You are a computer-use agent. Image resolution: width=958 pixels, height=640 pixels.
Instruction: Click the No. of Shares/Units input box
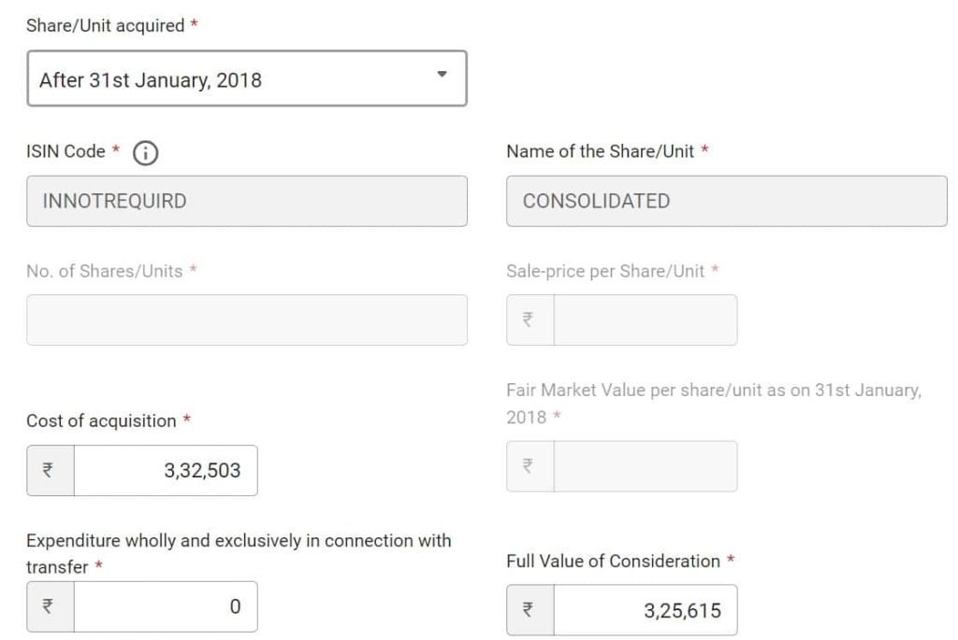tap(246, 320)
